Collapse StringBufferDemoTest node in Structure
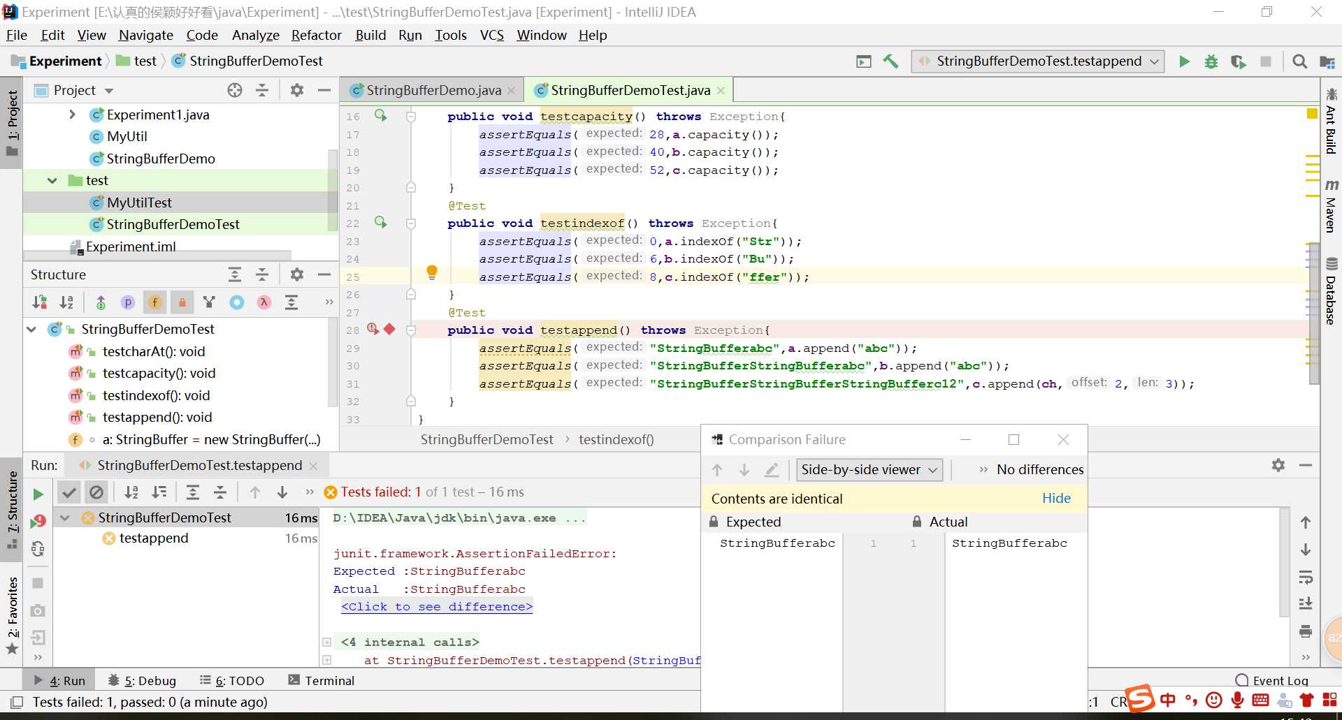 31,330
